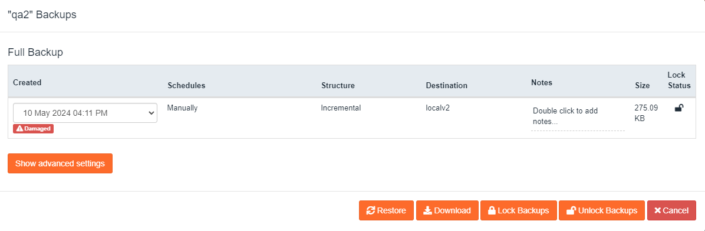This screenshot has height=231, width=705.
Task: Click the closed padlock icon on Lock Backups
Action: pos(492,210)
